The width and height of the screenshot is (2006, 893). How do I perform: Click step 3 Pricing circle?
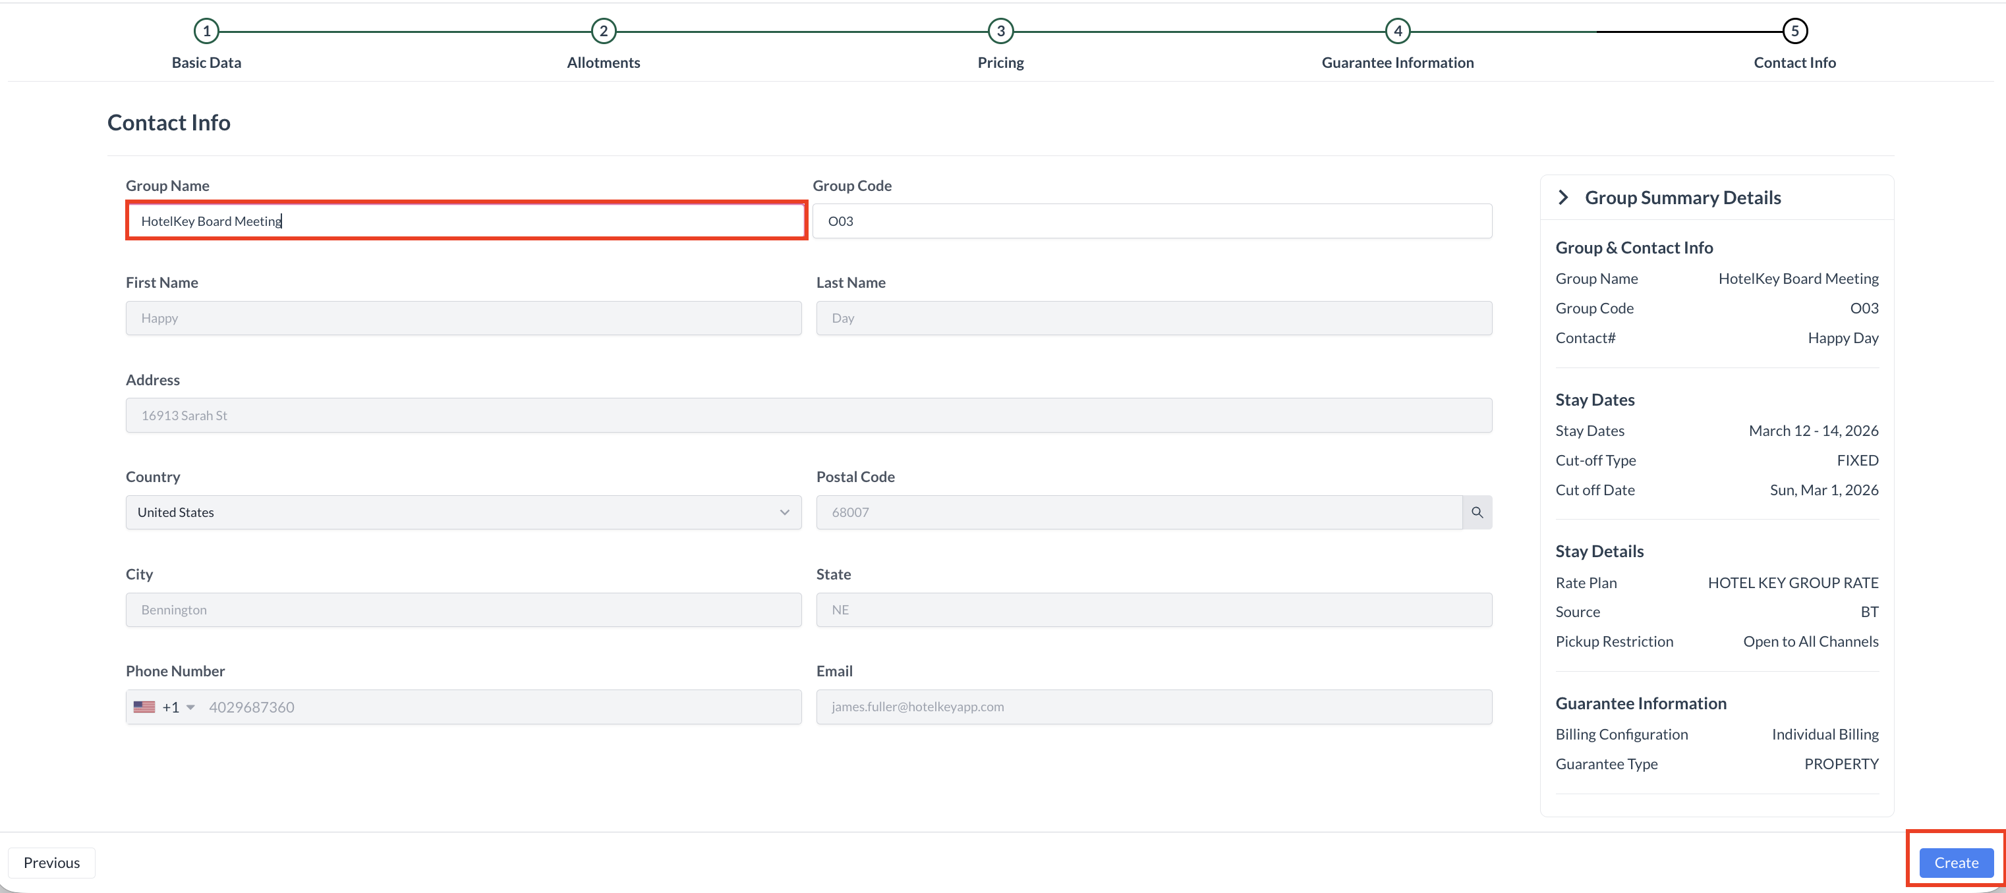click(1000, 31)
